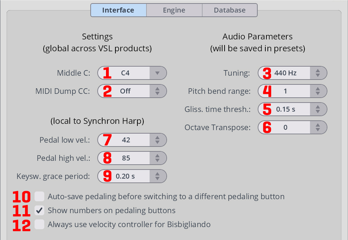This screenshot has width=348, height=240.
Task: Click the MIDI Dump CC stepper arrows
Action: click(x=157, y=91)
